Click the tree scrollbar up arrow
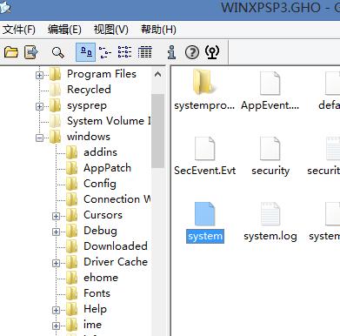The height and width of the screenshot is (336, 340). point(157,75)
